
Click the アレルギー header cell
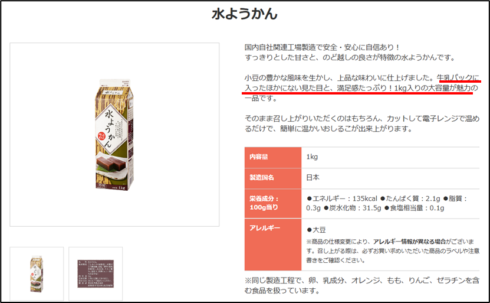pos(273,245)
